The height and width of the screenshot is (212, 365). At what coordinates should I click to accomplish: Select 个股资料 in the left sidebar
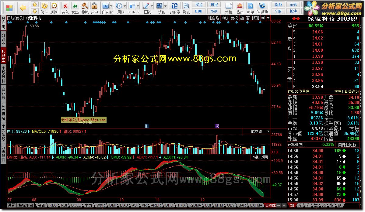tap(3, 74)
